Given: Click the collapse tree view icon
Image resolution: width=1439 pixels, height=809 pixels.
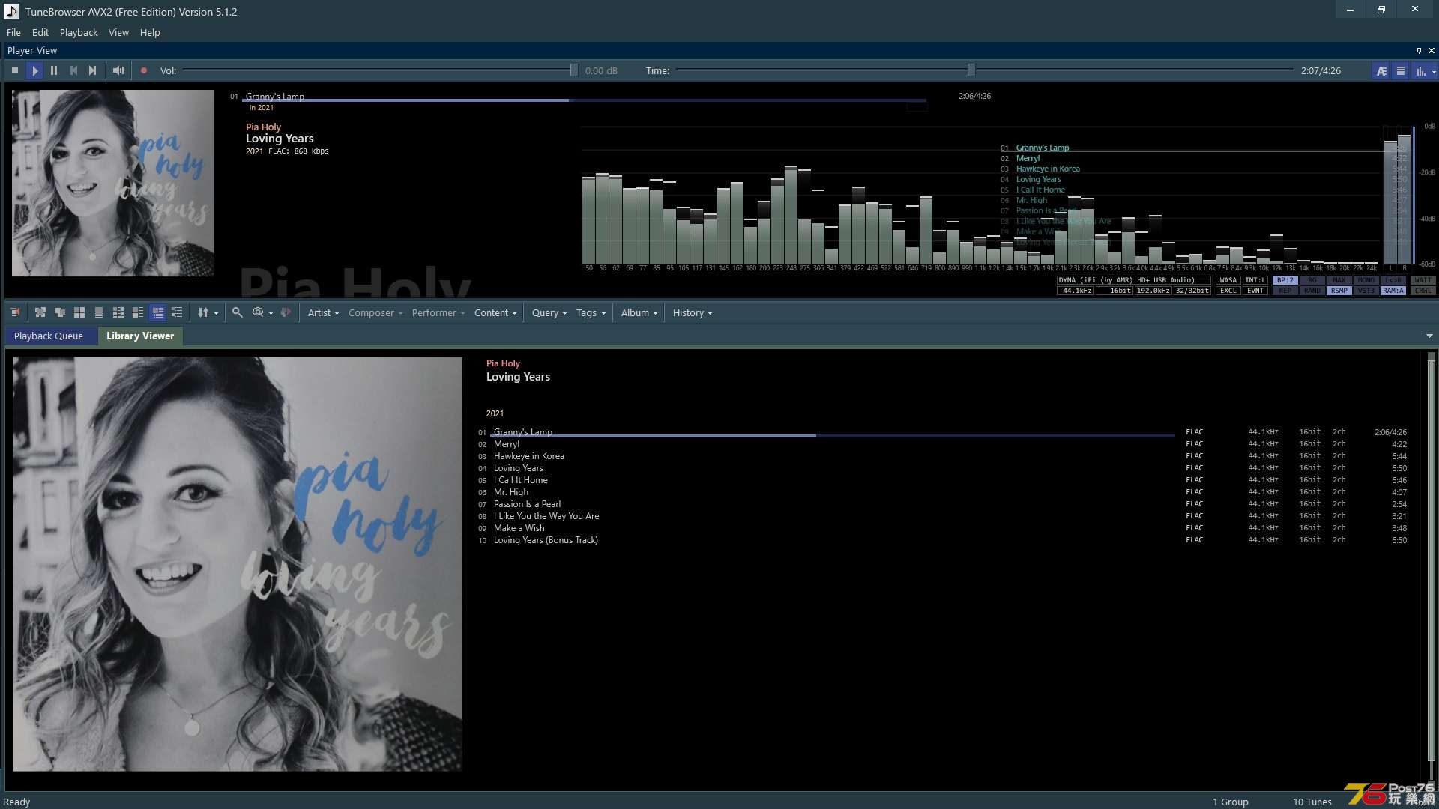Looking at the screenshot, I should [60, 312].
